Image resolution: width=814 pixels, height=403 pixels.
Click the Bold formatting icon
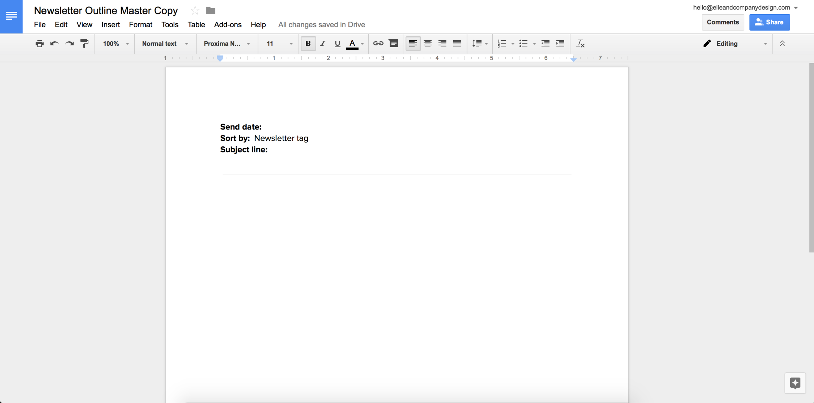tap(307, 44)
